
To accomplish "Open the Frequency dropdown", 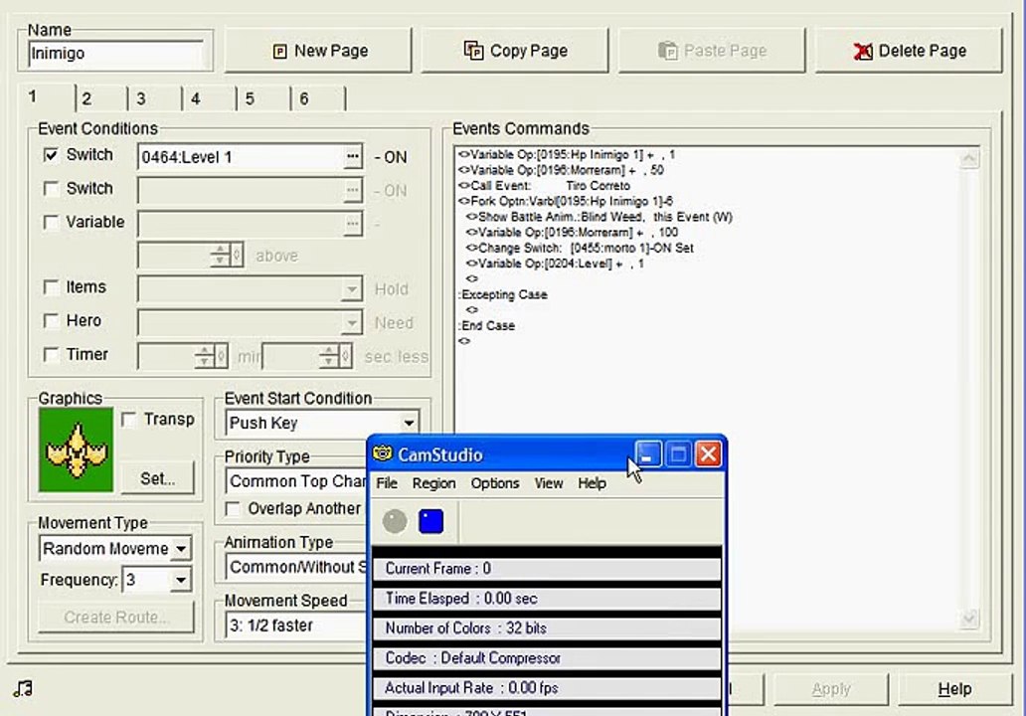I will point(181,580).
